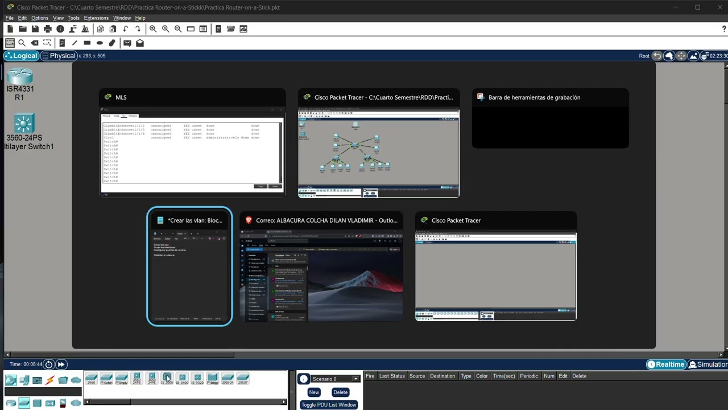The height and width of the screenshot is (410, 728).
Task: Switch to the Crear las vlan notepad window
Action: pyautogui.click(x=189, y=266)
